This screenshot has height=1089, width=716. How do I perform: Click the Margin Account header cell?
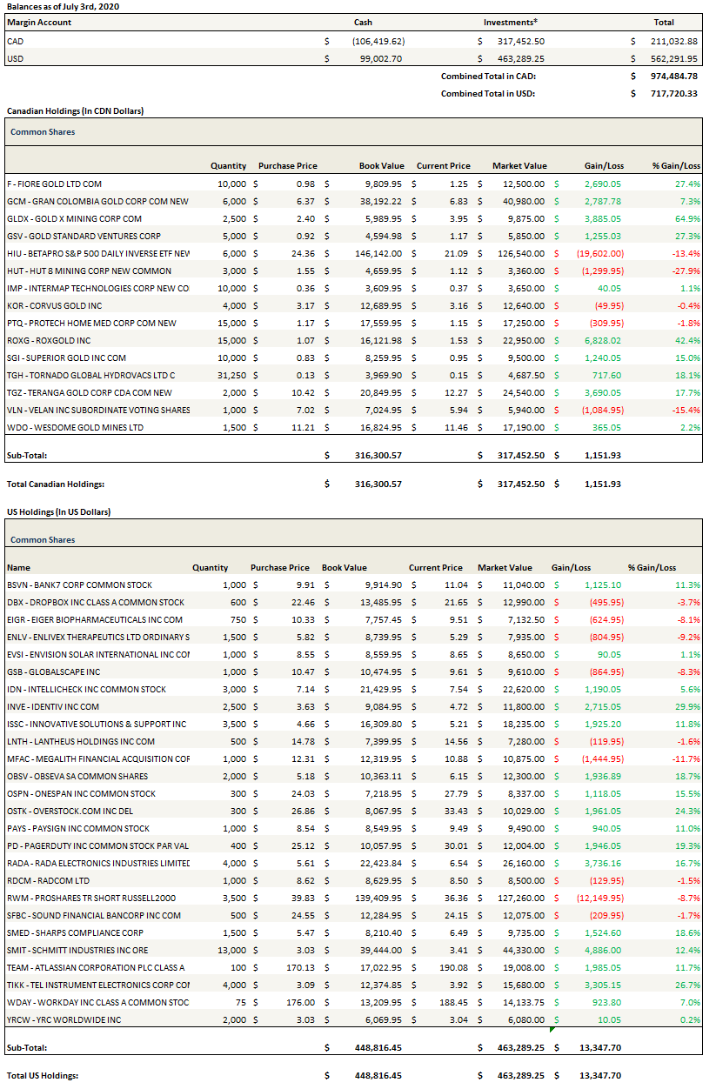pyautogui.click(x=39, y=23)
